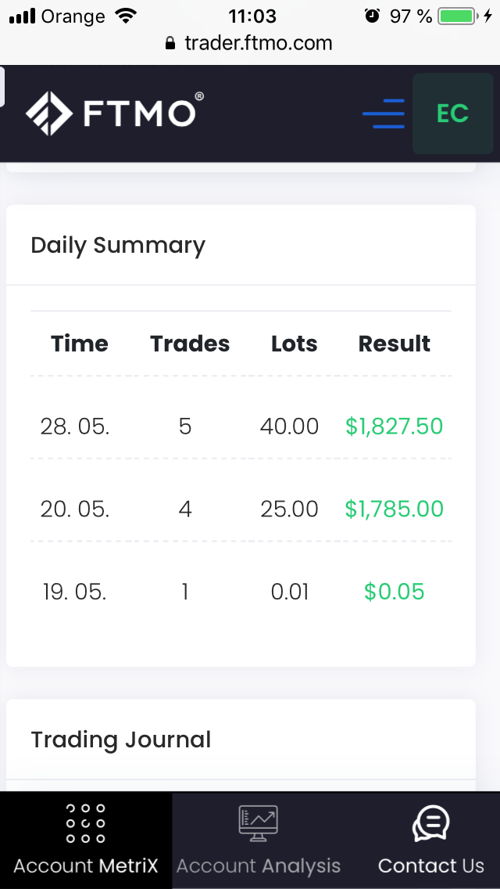Click the Lots column header
Viewport: 500px width, 889px height.
coord(294,344)
